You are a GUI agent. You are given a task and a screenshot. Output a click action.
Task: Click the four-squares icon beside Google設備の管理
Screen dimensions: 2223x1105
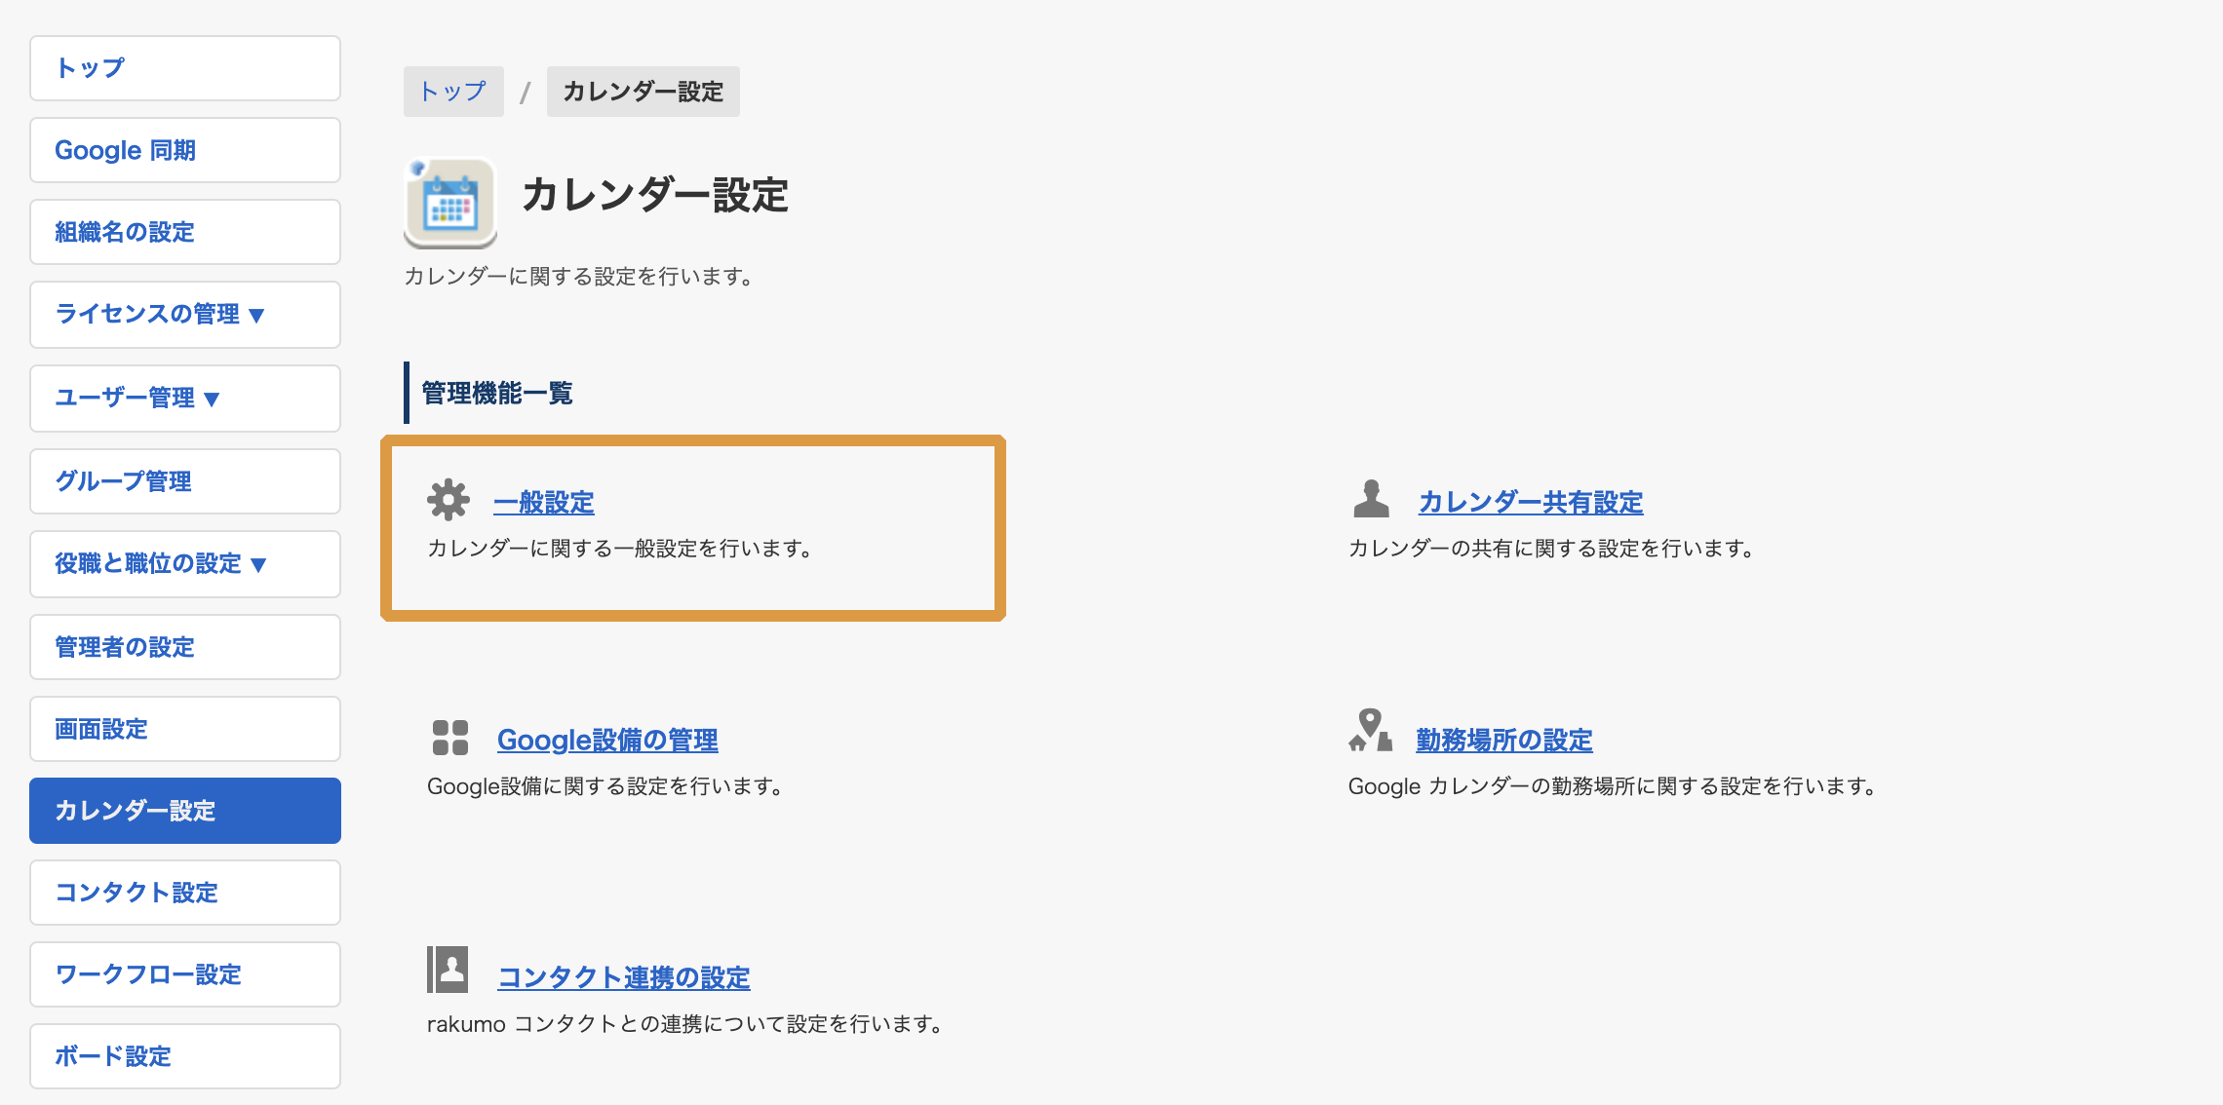450,738
